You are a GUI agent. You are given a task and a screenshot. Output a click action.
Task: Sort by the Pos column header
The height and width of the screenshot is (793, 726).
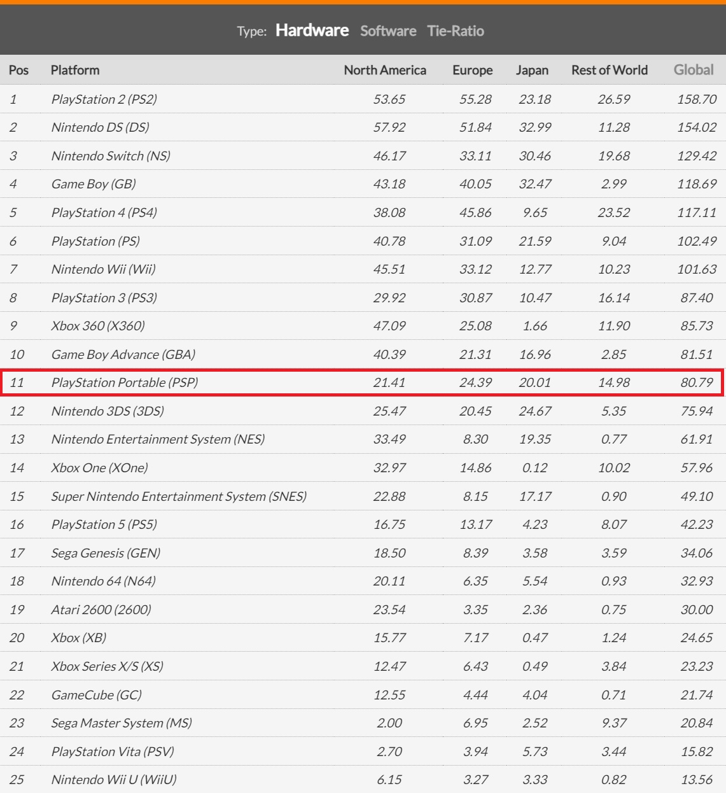tap(18, 70)
